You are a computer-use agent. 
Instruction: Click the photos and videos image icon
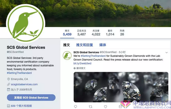[8, 106]
